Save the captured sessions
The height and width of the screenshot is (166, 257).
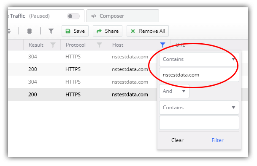click(x=75, y=31)
